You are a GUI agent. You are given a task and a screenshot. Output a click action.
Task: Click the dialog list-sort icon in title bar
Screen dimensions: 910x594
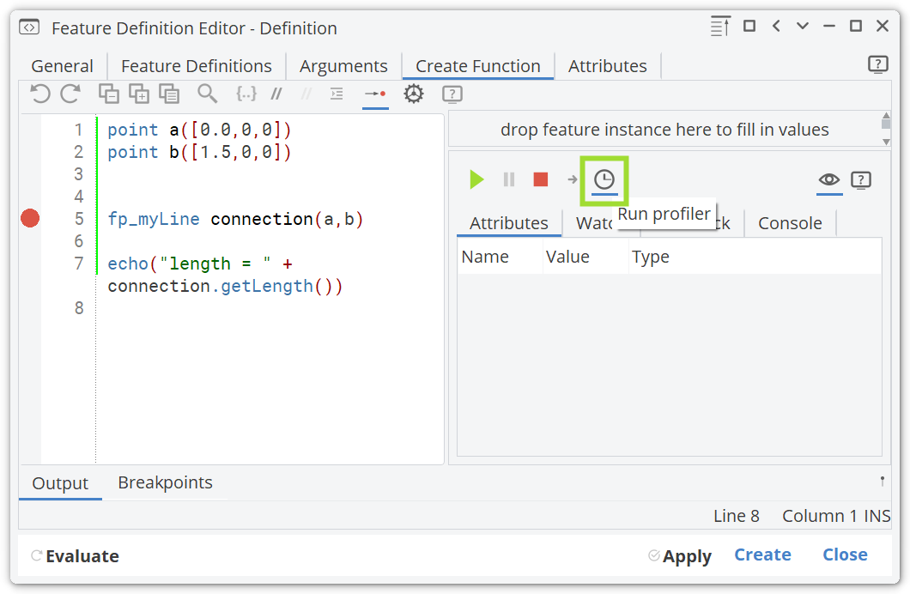(720, 26)
